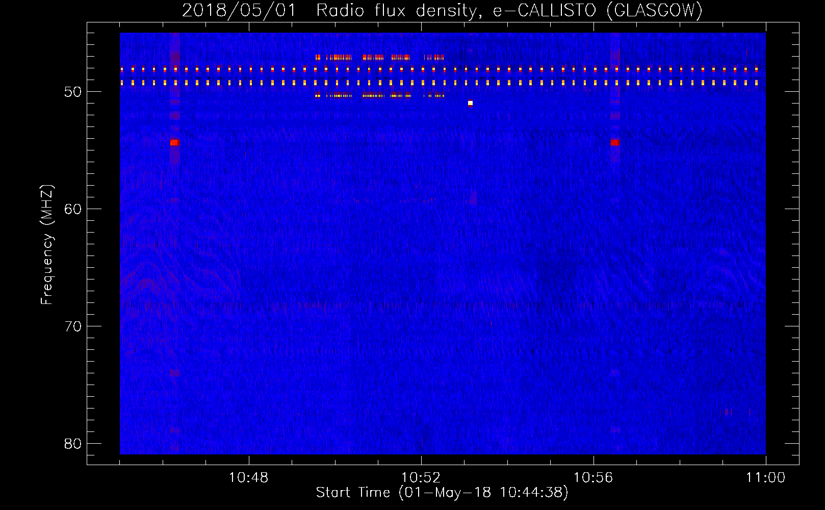Click the plot title 'Radio flux density, e-CALLISTO (GLASGOW)'
Screen dimensions: 825x510
[509, 10]
